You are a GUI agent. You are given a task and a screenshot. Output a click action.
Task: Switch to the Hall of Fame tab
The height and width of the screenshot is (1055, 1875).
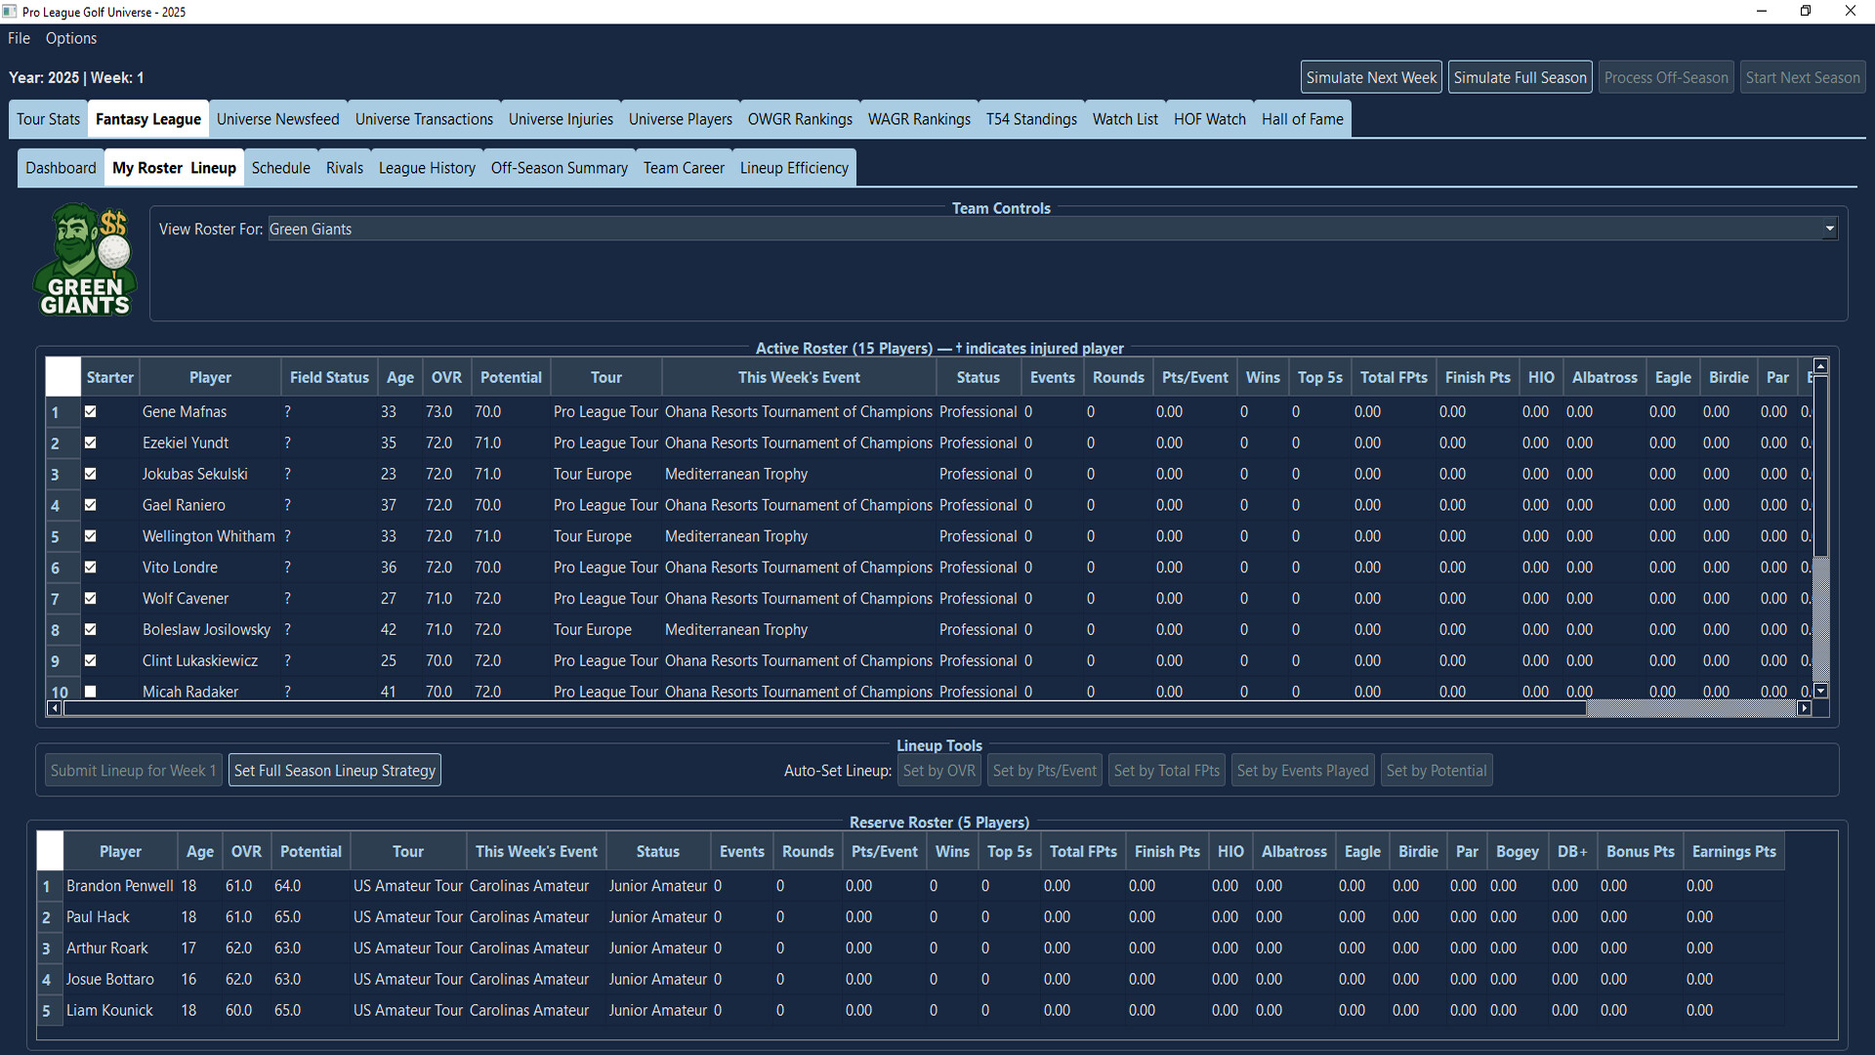(1303, 118)
